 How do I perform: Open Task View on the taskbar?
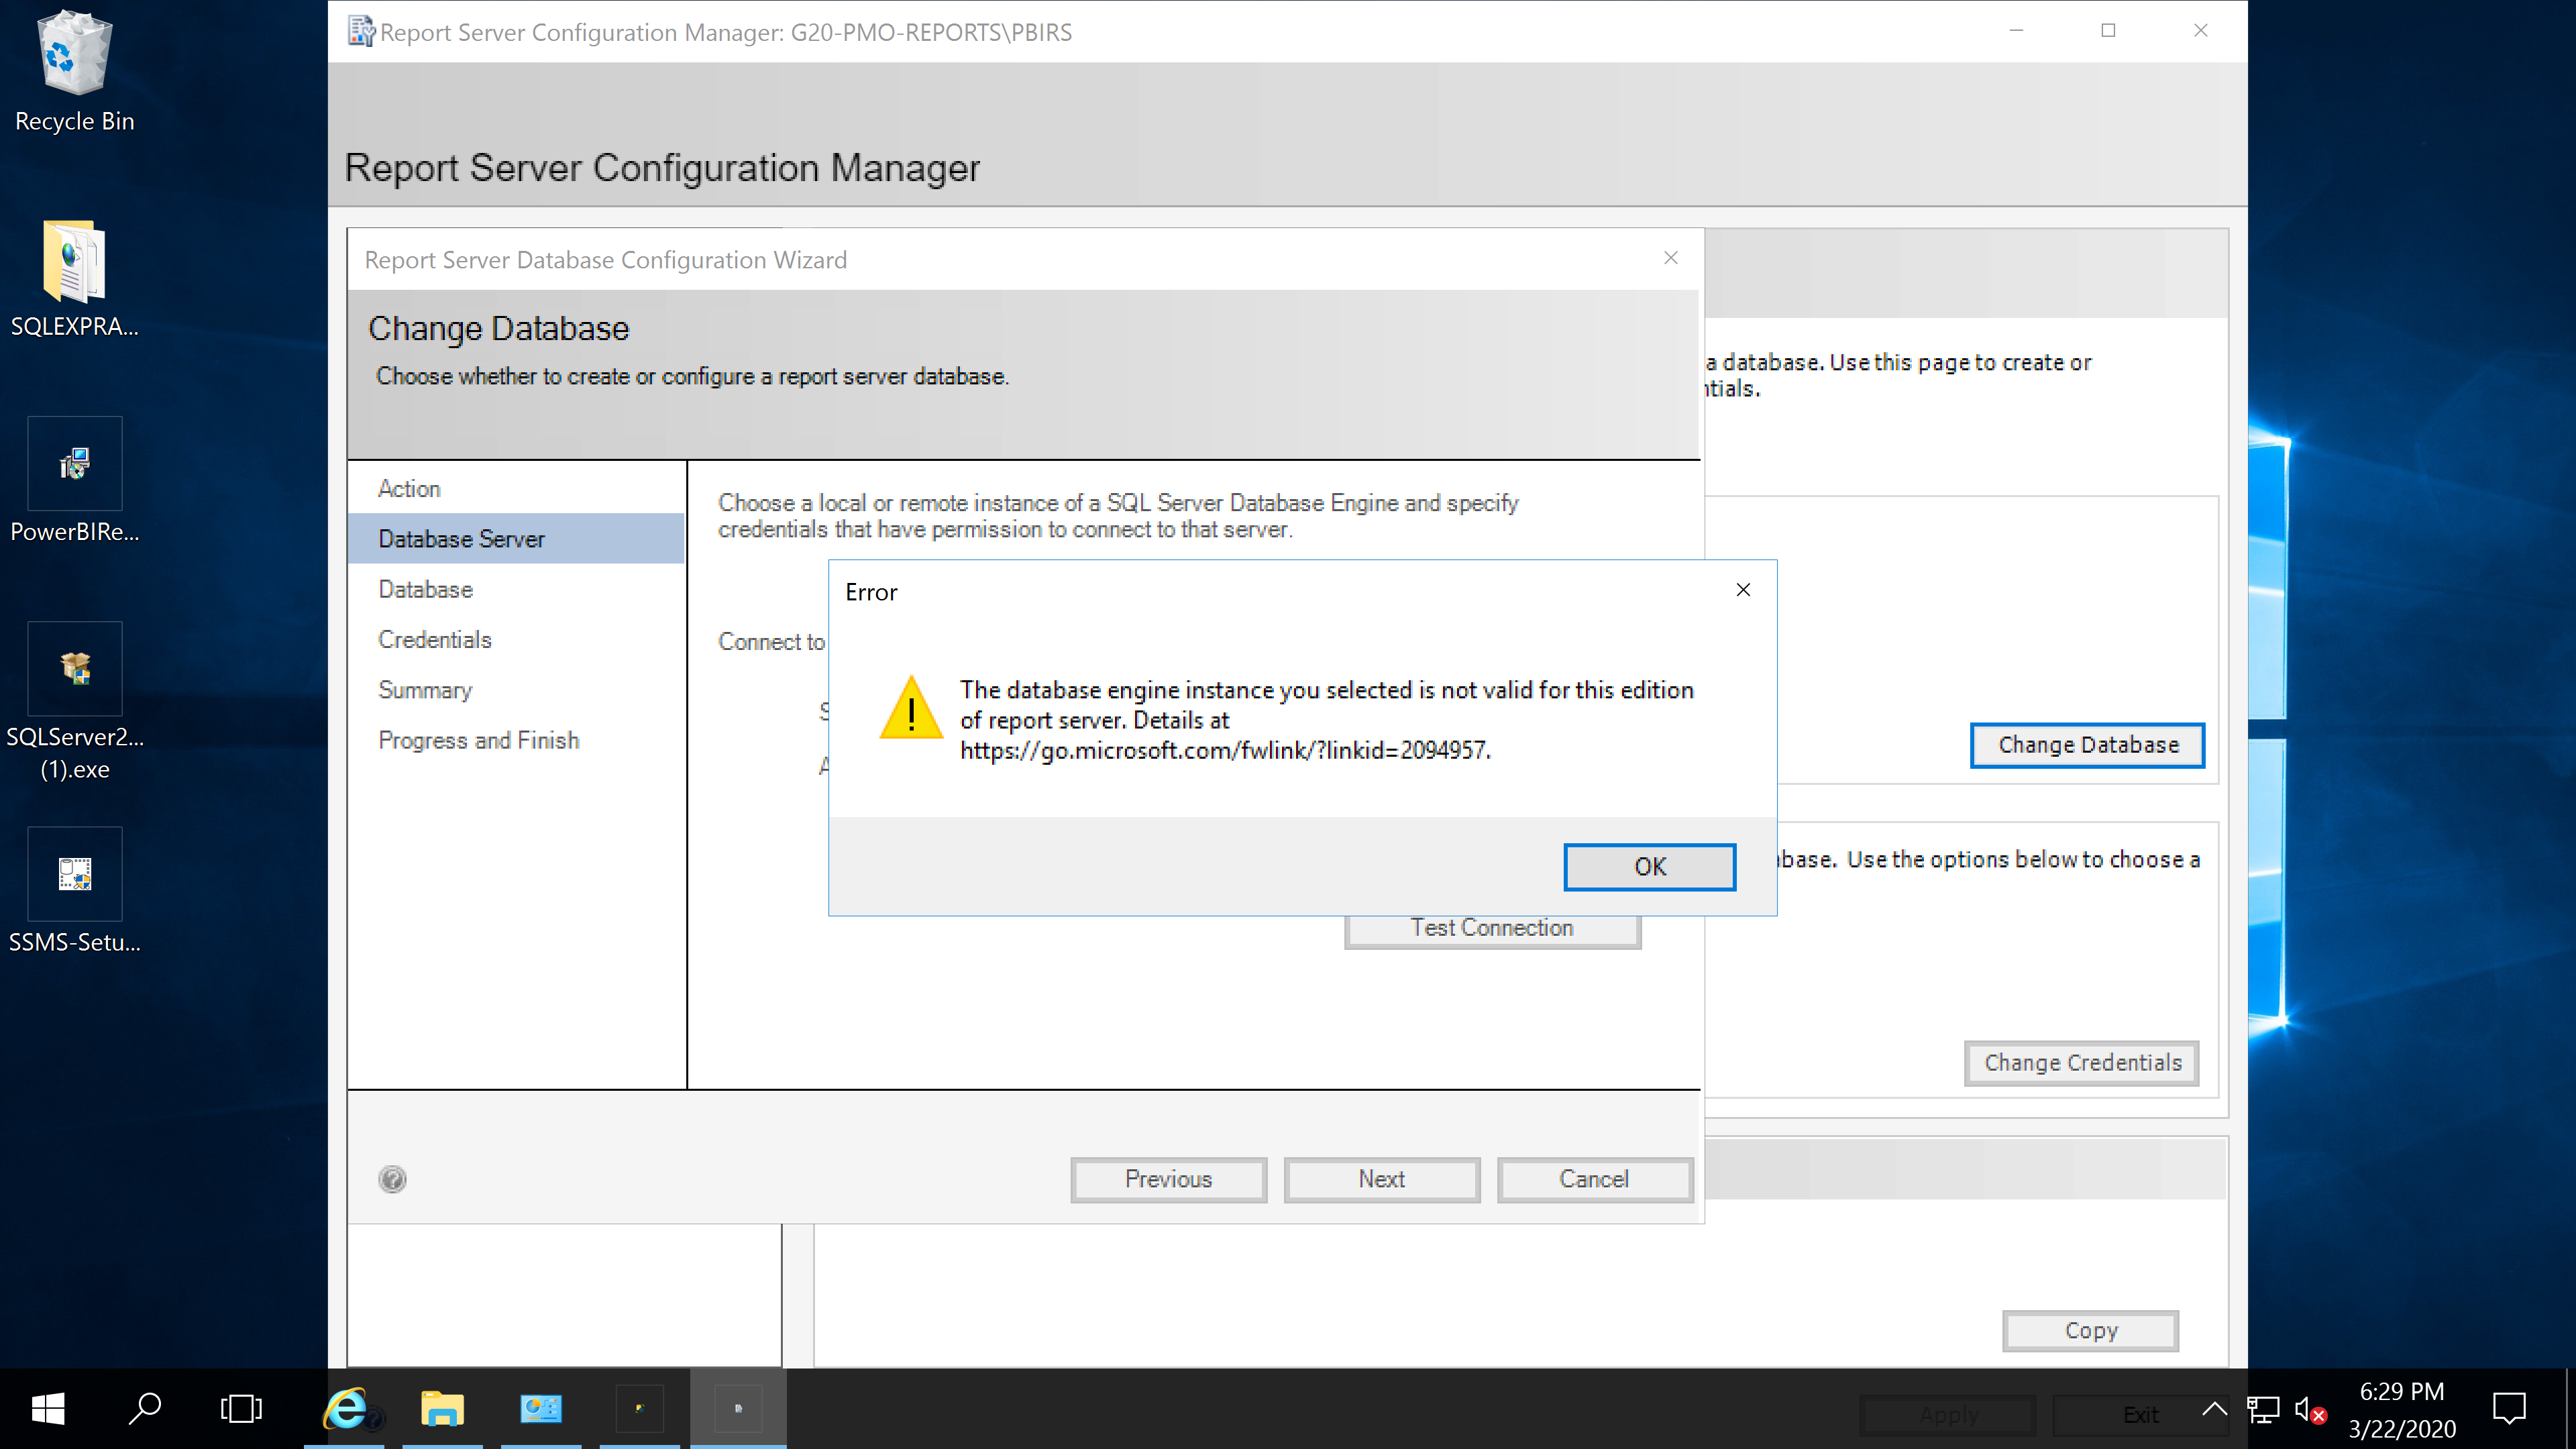pos(241,1409)
